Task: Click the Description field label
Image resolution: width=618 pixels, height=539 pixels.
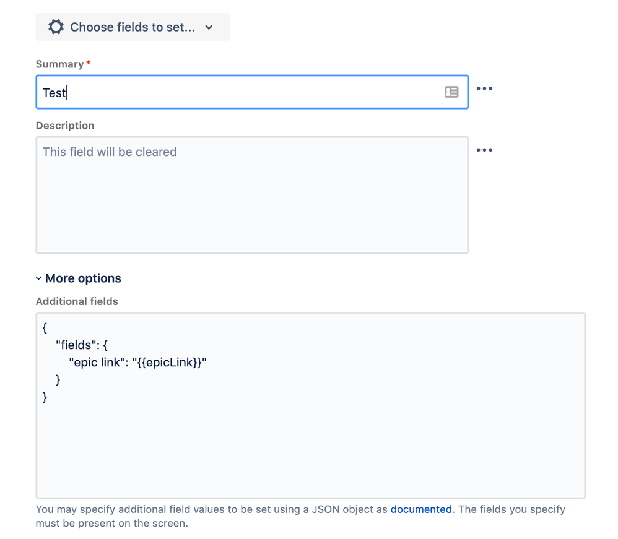Action: (65, 125)
